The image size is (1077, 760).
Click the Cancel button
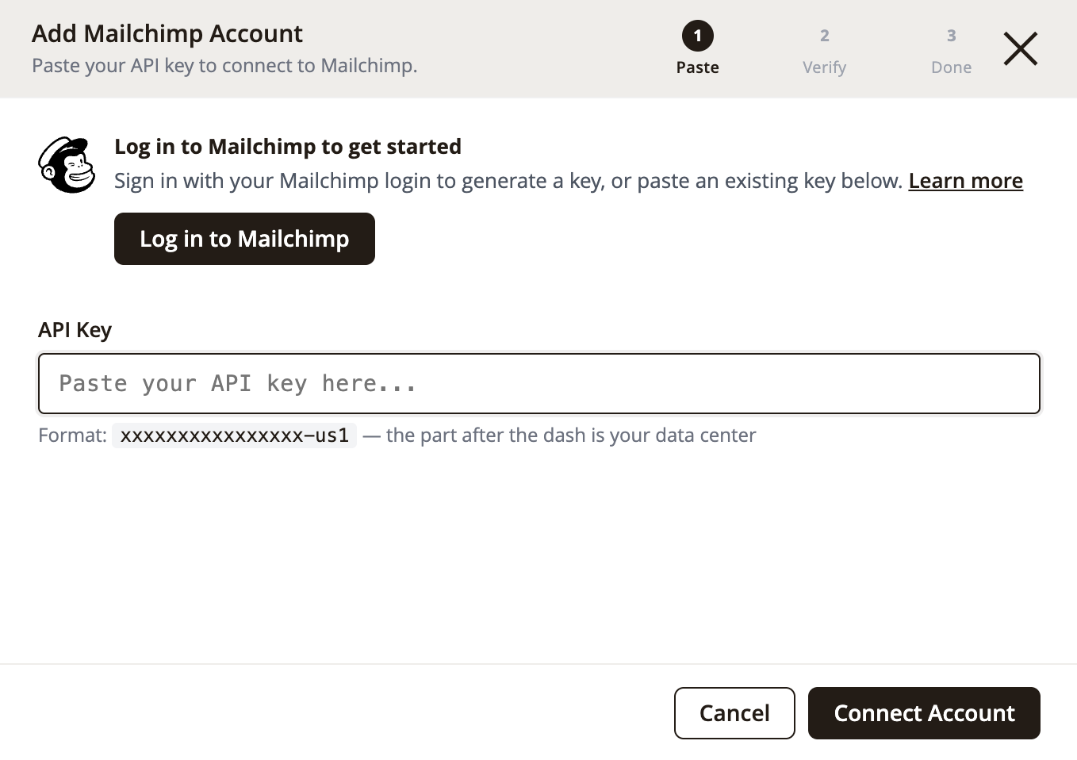(x=734, y=713)
